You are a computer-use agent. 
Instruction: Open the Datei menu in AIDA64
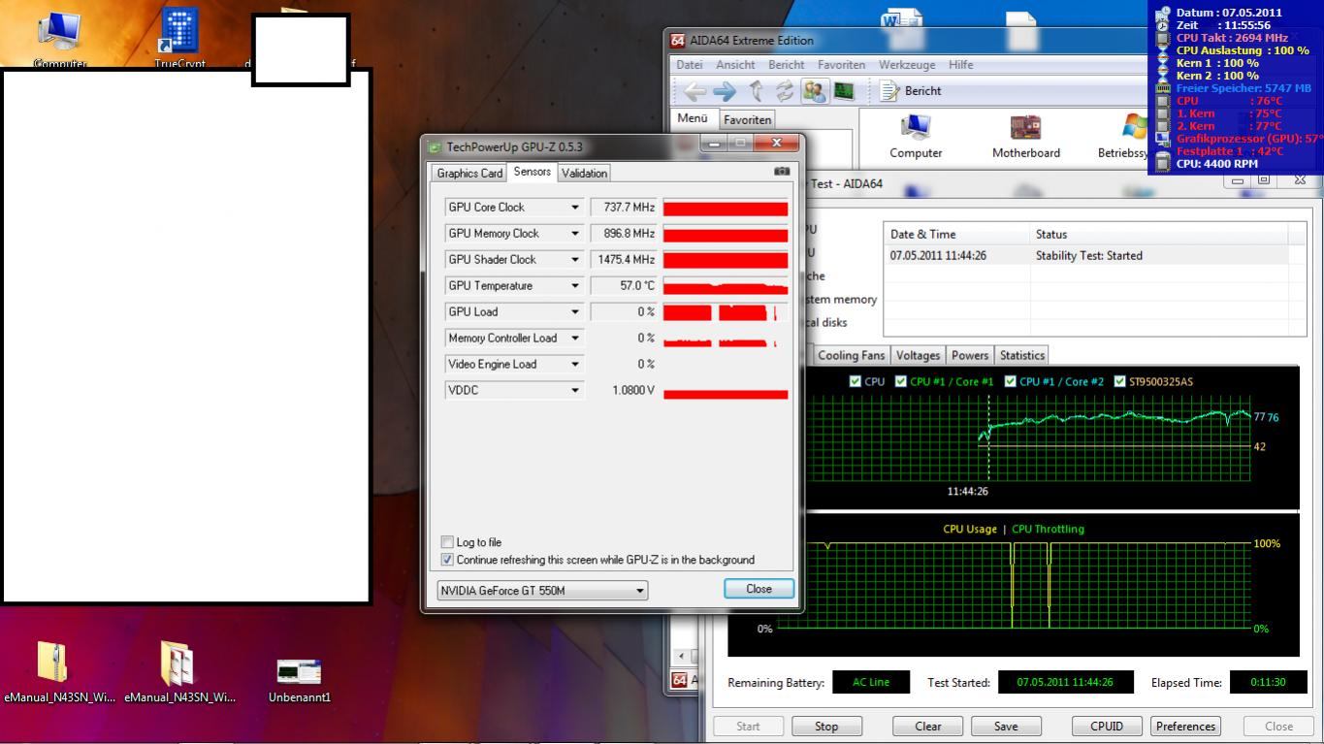pyautogui.click(x=690, y=65)
